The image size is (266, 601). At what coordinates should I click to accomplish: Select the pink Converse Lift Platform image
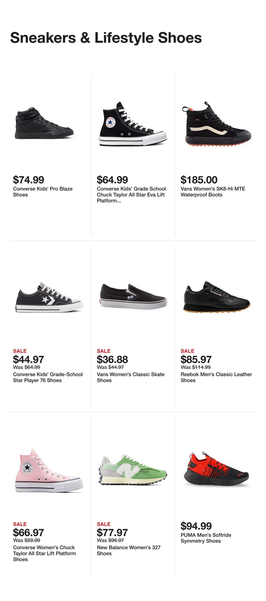tap(49, 470)
